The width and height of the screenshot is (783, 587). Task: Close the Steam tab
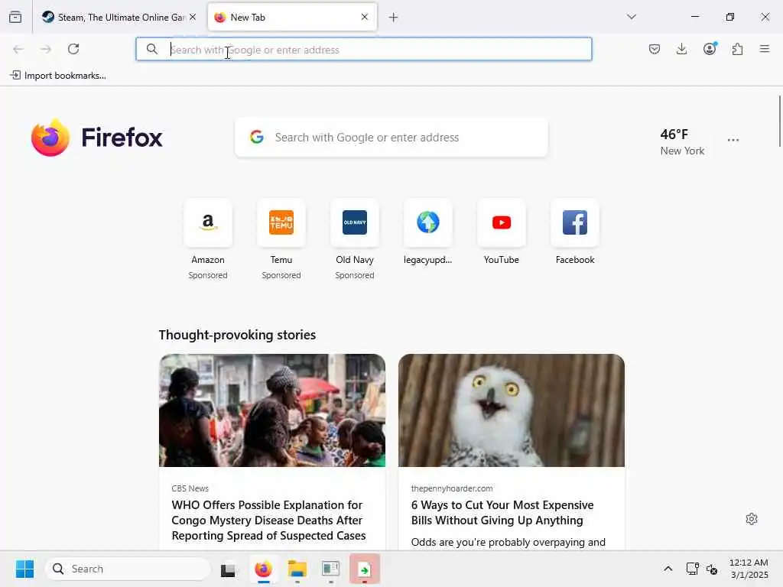coord(193,17)
